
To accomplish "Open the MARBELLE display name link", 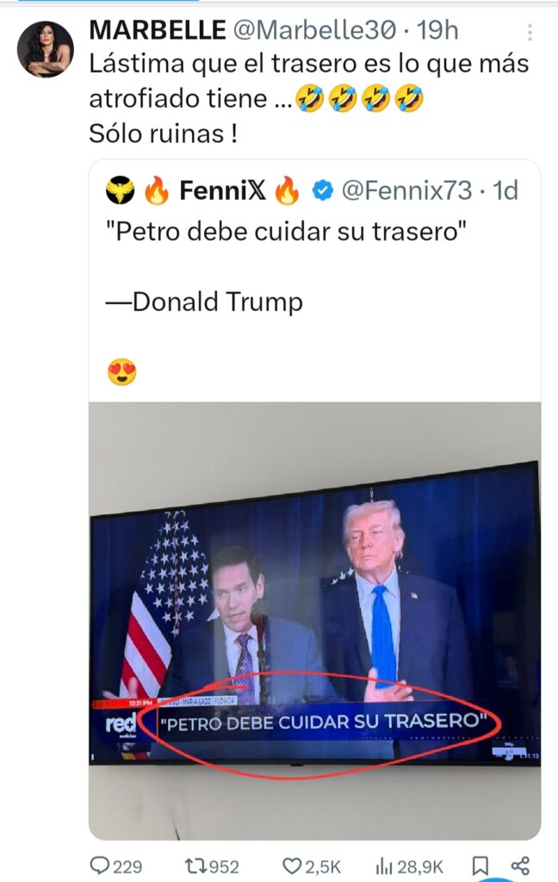I will (157, 31).
